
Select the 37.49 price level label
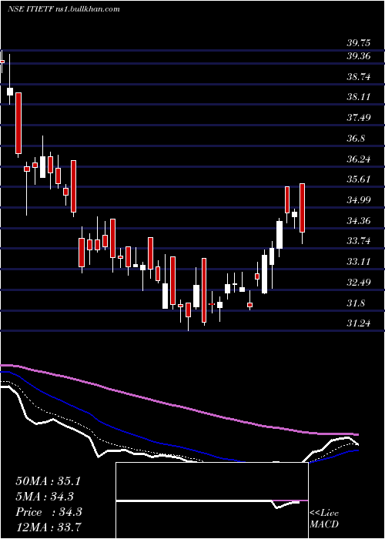(x=359, y=118)
